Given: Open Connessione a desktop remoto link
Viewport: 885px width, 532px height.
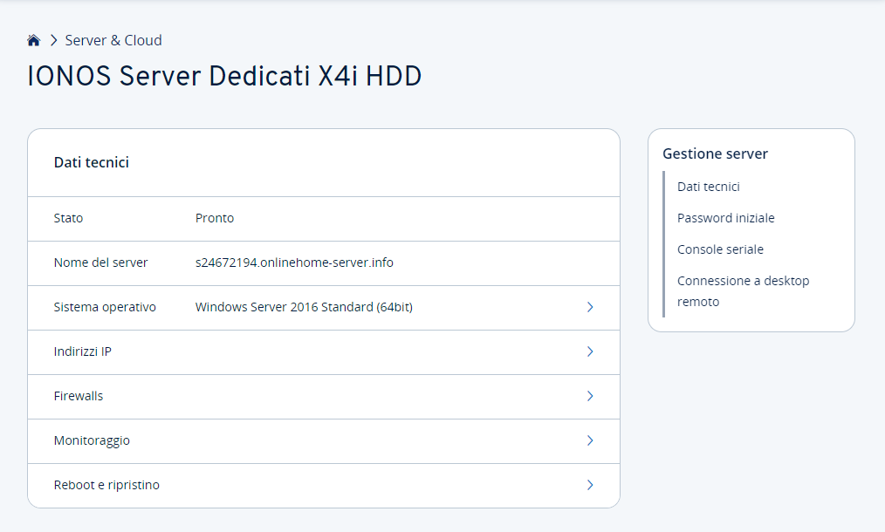Looking at the screenshot, I should click(744, 291).
